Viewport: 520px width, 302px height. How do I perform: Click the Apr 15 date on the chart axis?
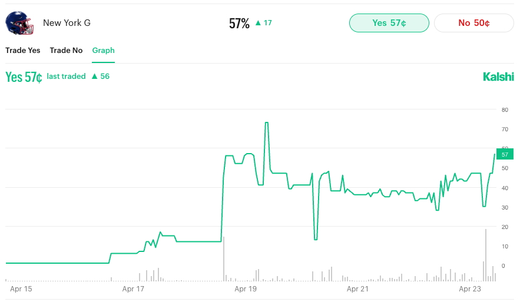click(x=21, y=289)
